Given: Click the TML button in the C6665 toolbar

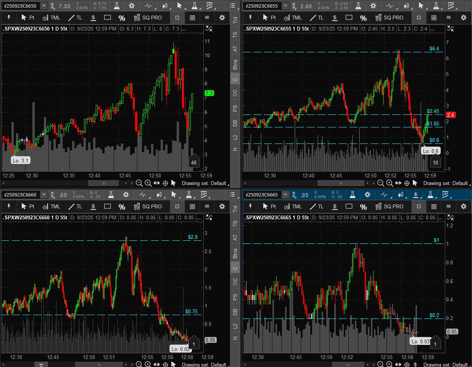Looking at the screenshot, I should click(x=293, y=206).
